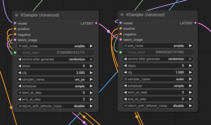Click the left node's LATENT output socket
Screen dimensions: 211x125
96,23
